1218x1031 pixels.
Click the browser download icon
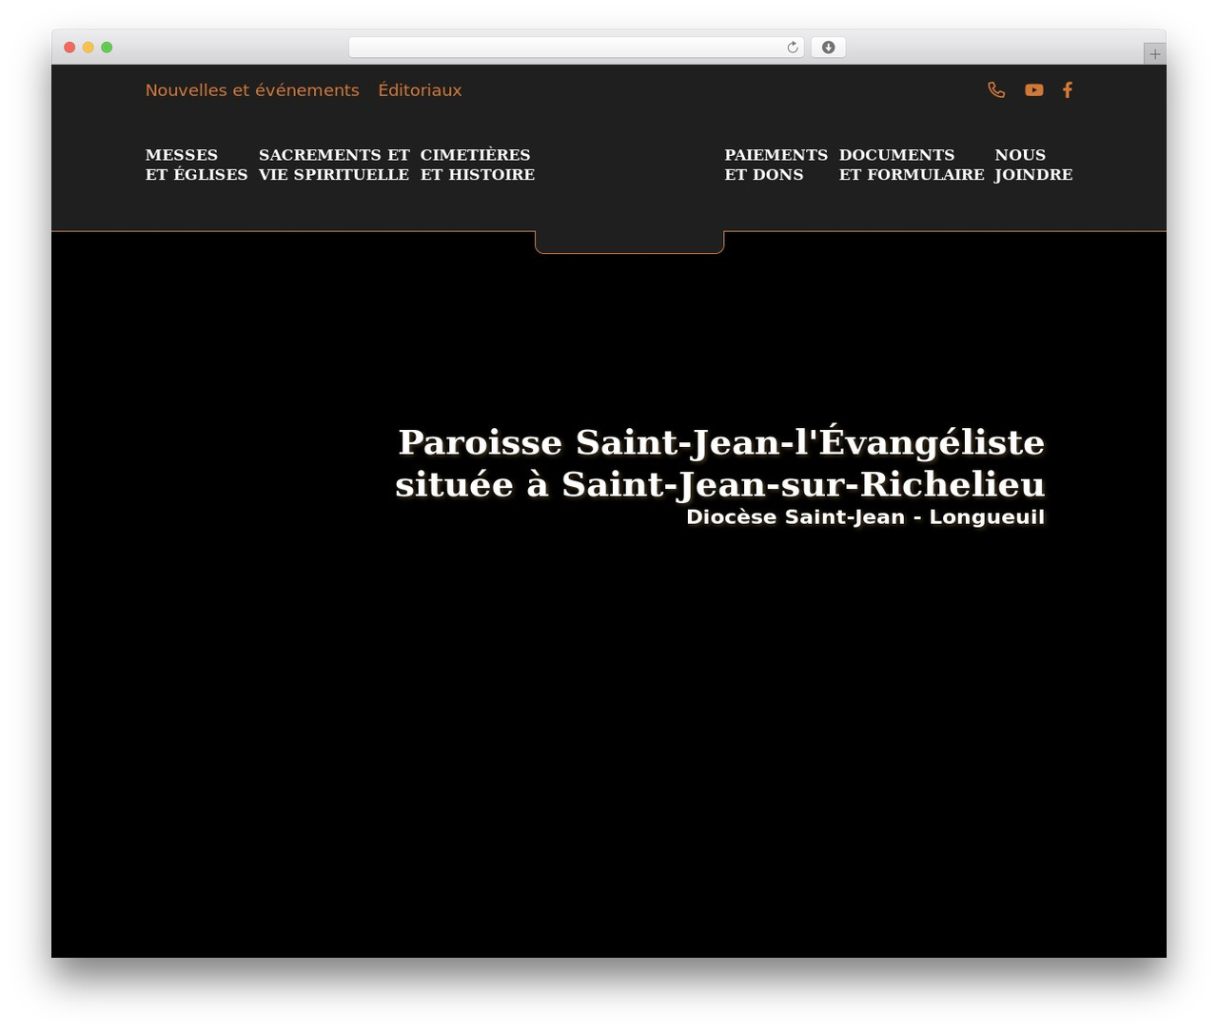point(829,48)
